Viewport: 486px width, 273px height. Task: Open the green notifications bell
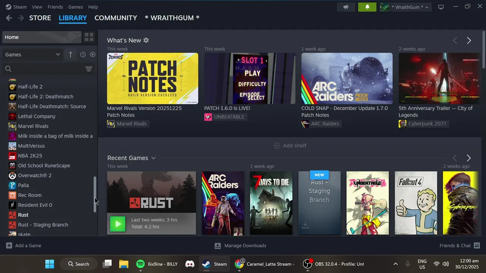367,7
